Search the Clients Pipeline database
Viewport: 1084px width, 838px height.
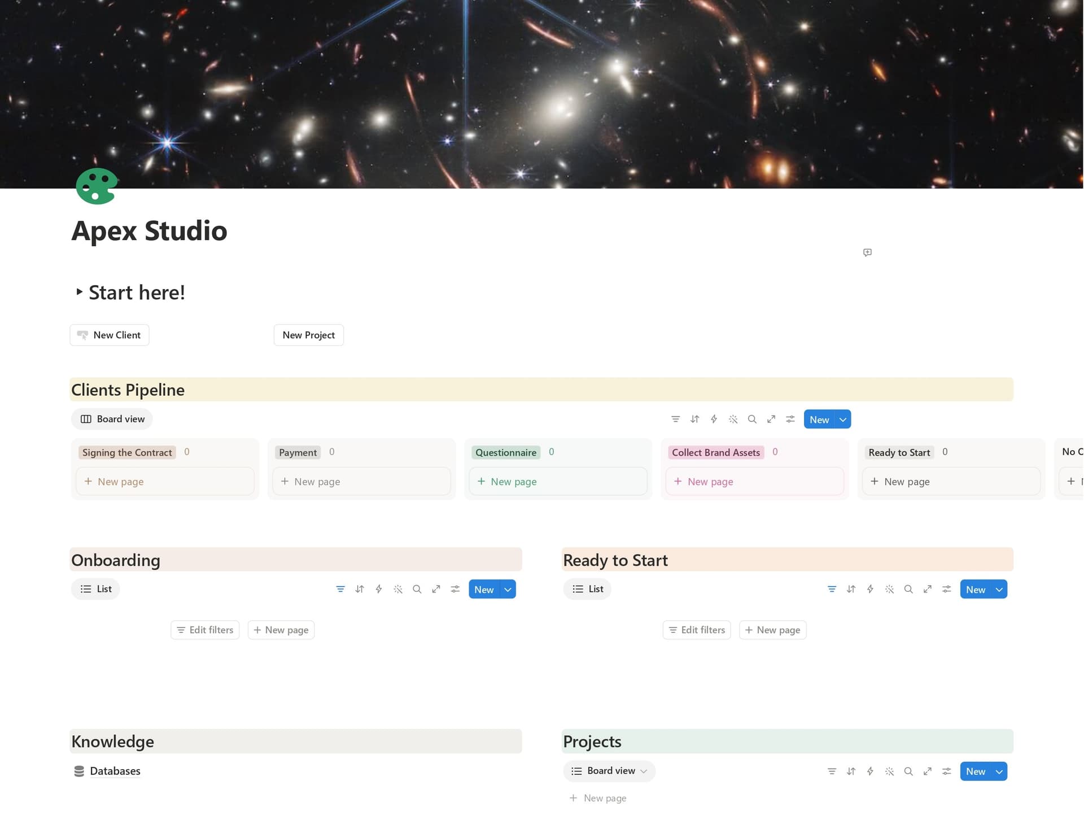pos(752,419)
